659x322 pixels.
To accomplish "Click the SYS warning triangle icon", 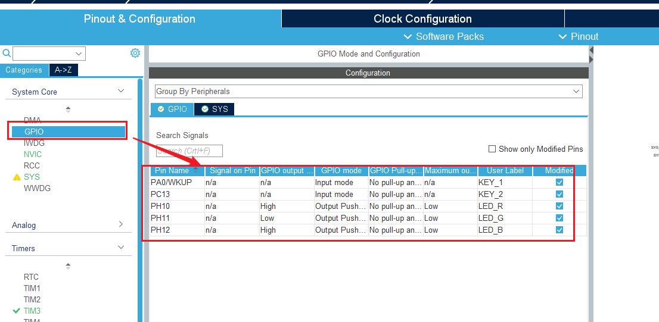I will click(17, 177).
